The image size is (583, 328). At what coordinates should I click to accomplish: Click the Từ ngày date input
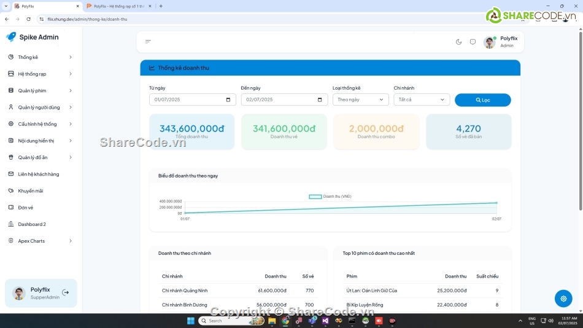point(193,100)
